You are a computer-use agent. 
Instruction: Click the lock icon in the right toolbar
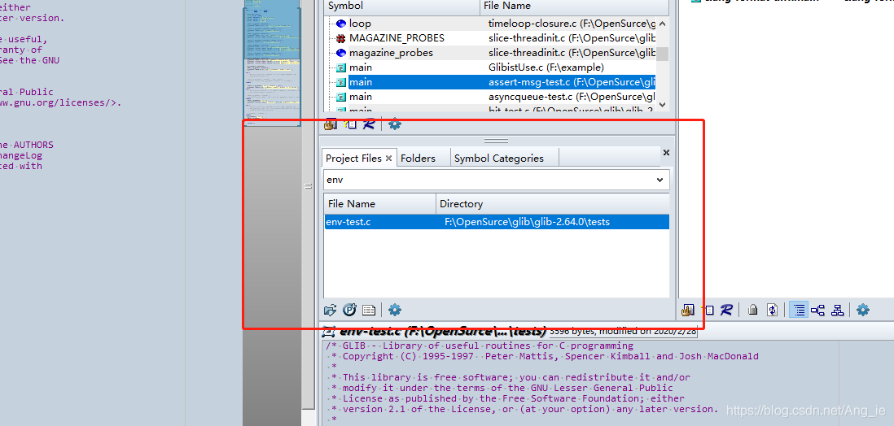click(753, 310)
